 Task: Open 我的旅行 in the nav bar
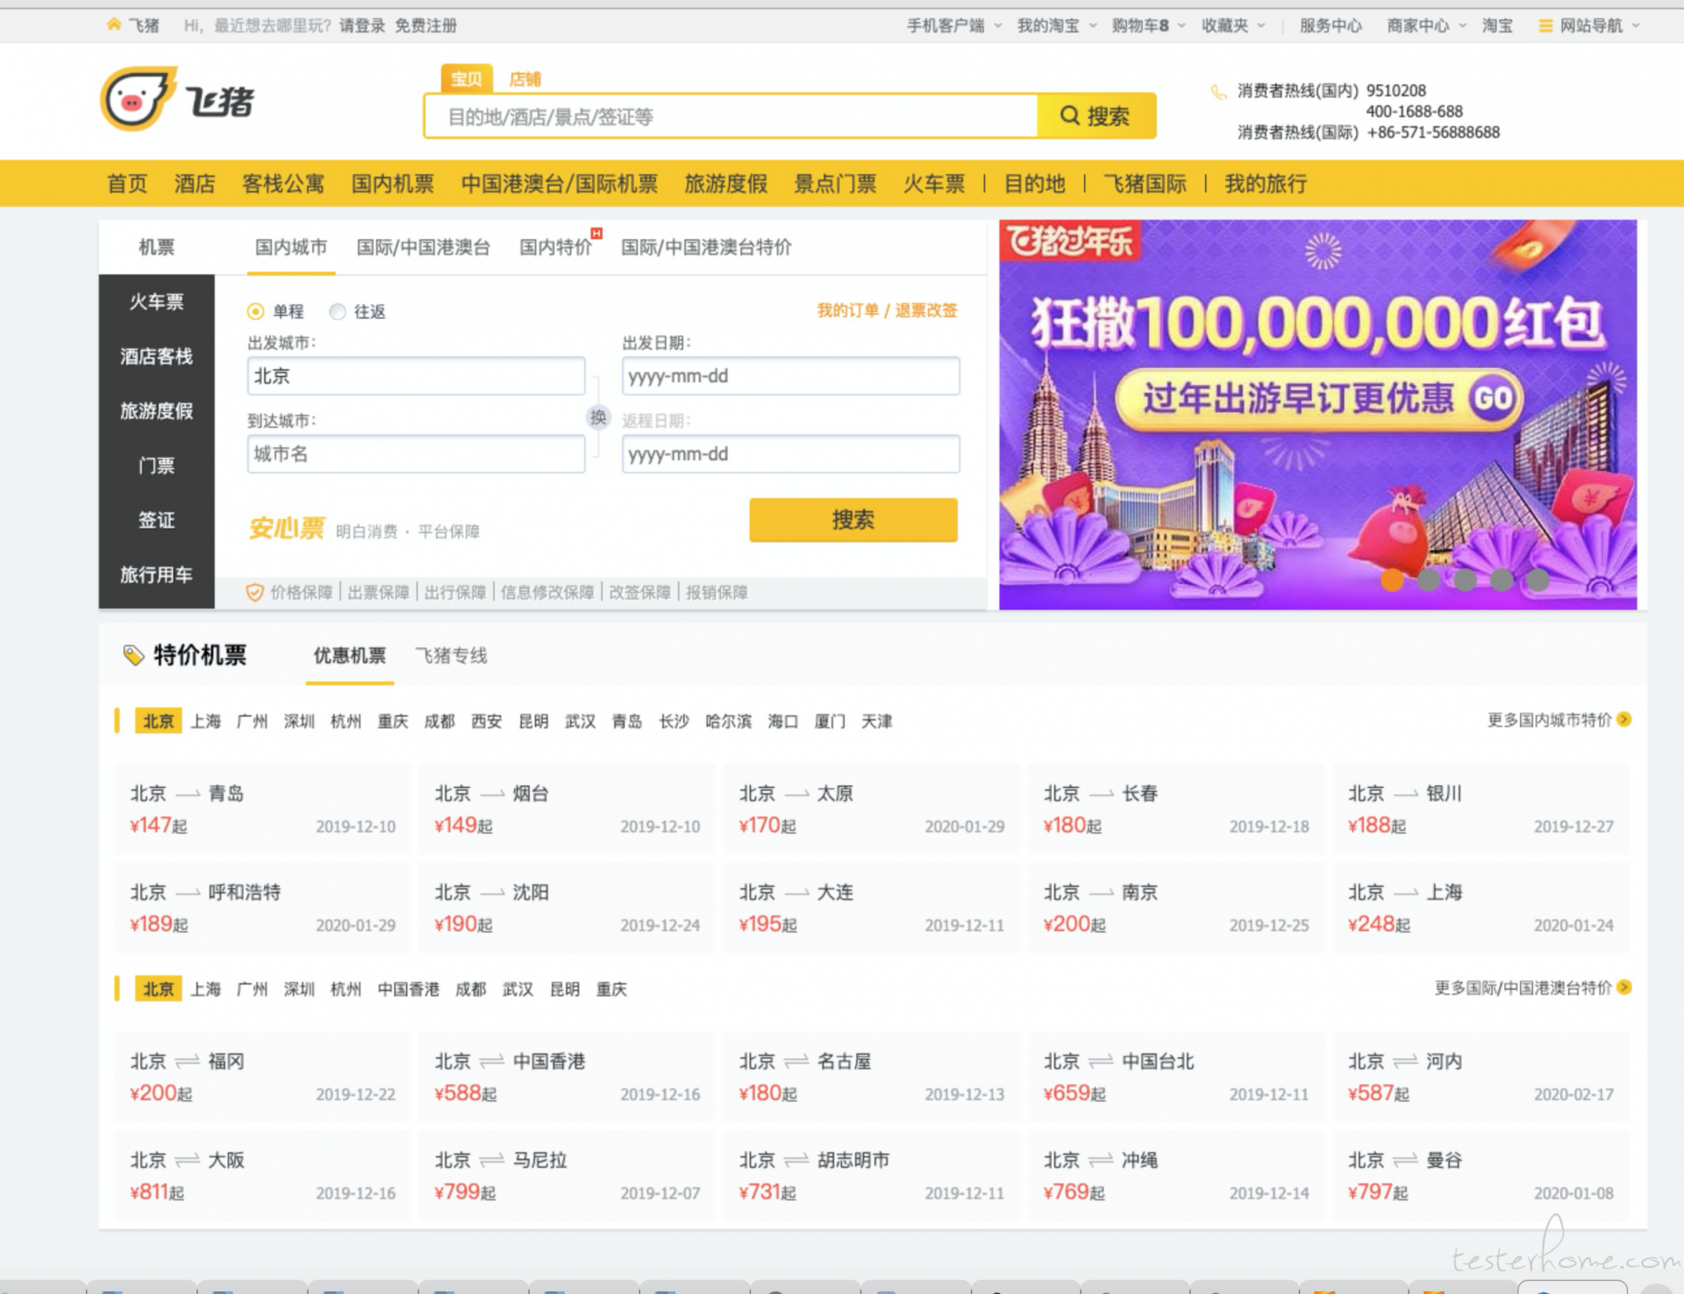(x=1266, y=184)
